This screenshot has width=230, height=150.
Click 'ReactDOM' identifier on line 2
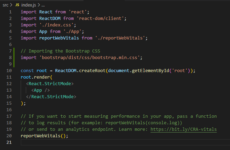tap(50, 19)
